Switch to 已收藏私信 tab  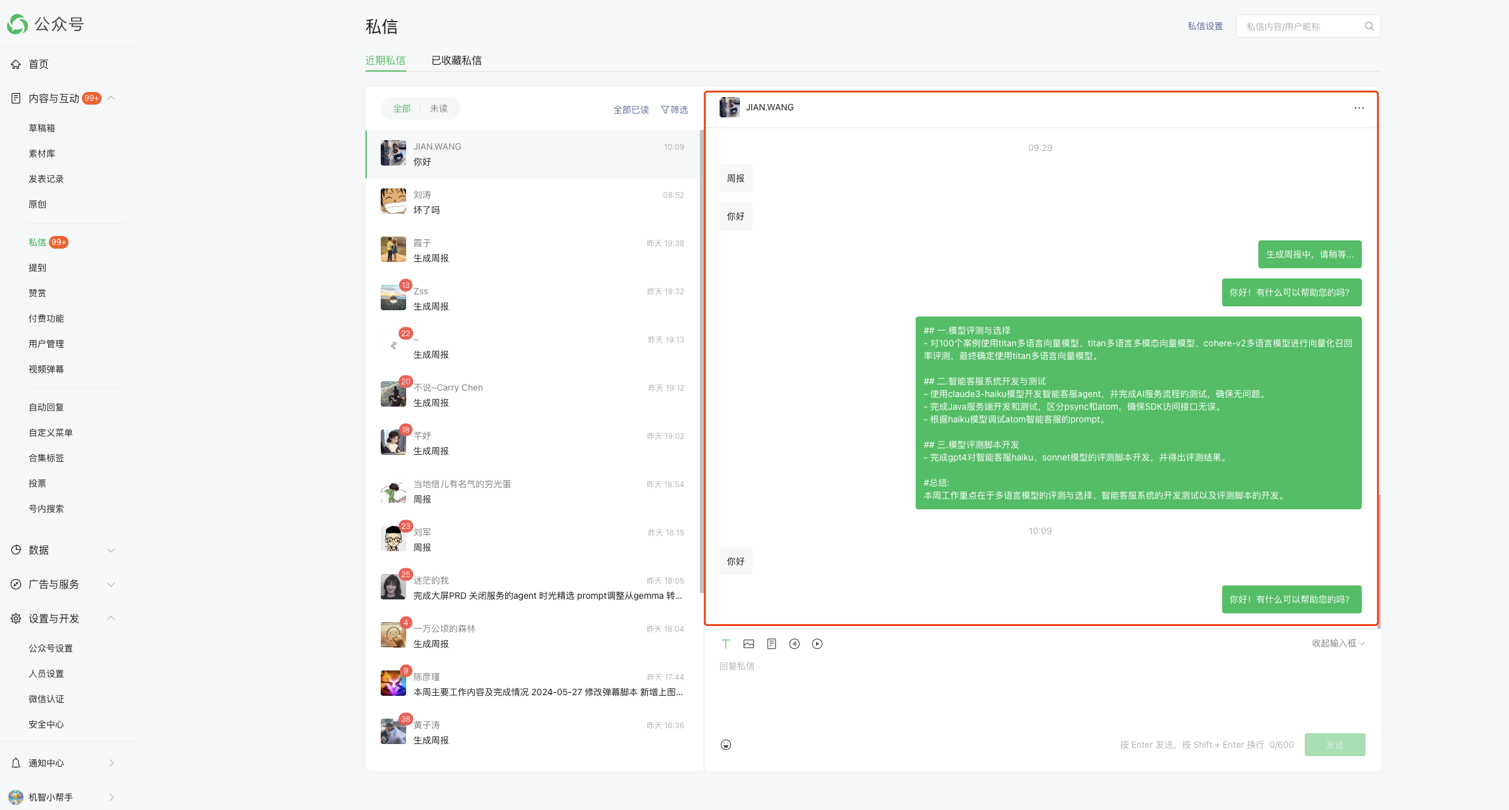tap(456, 60)
